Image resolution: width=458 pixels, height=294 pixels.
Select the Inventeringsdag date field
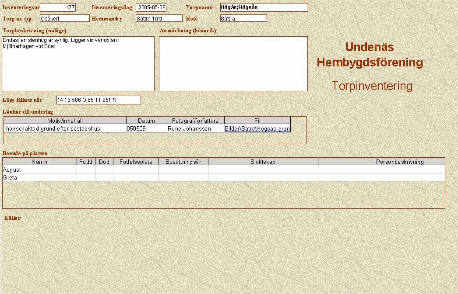[151, 7]
